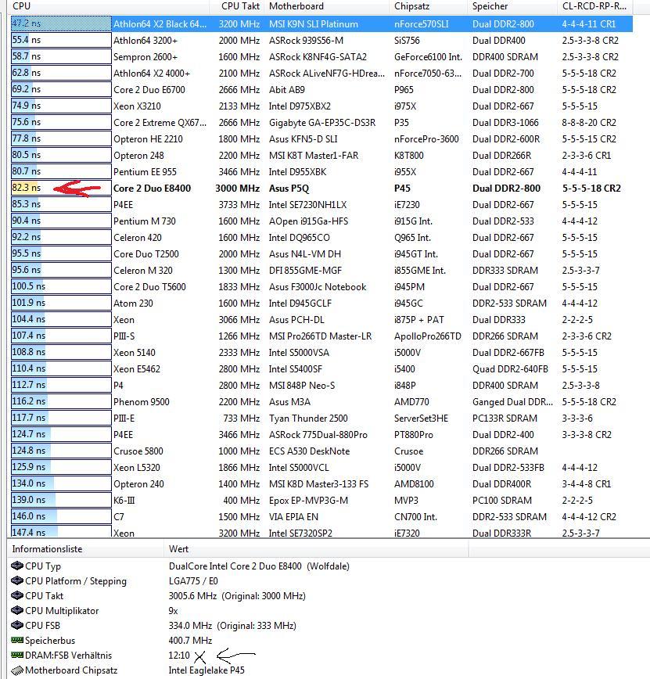The image size is (650, 679).
Task: Click the DRAM:FSB Verhältnis memory icon
Action: click(x=17, y=655)
